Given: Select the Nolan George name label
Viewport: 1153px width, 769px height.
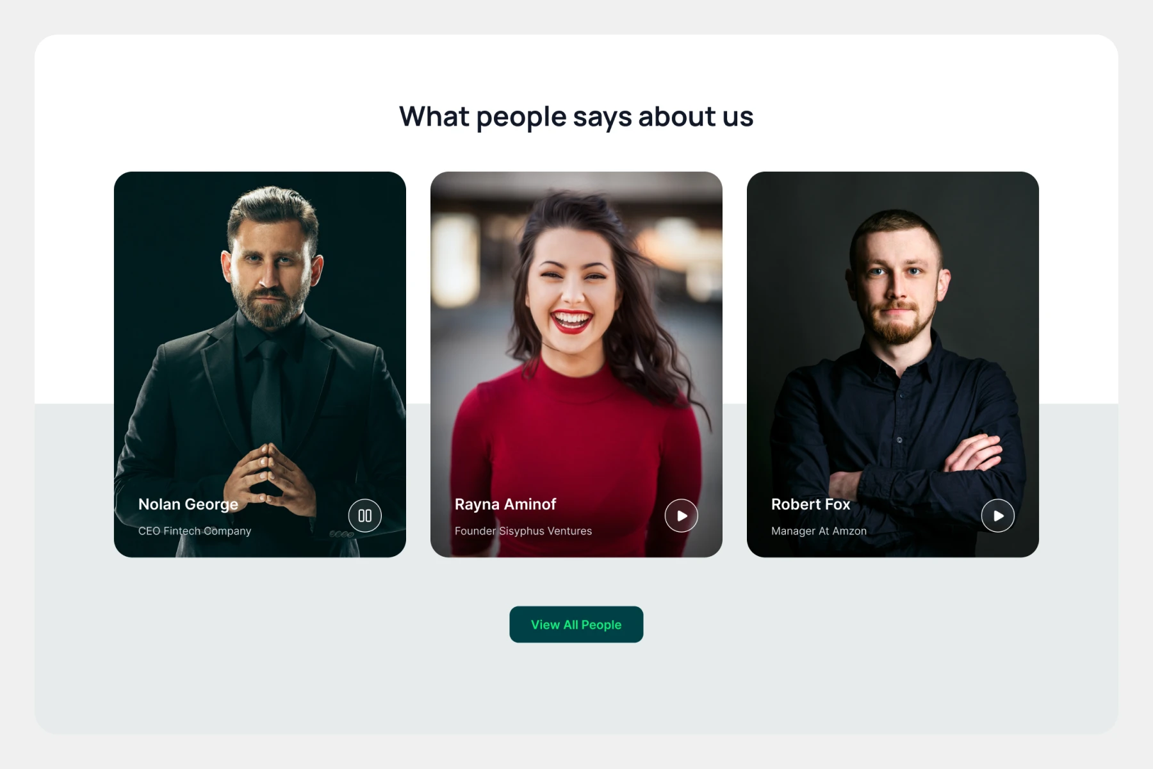Looking at the screenshot, I should [x=188, y=504].
